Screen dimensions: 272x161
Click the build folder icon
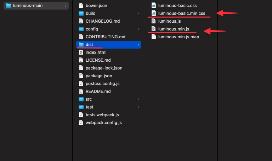[81, 13]
